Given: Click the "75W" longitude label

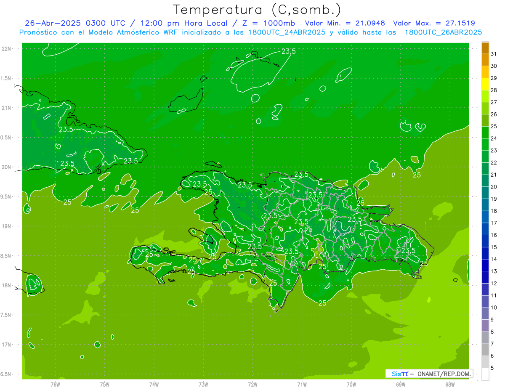Looking at the screenshot, I should pyautogui.click(x=105, y=384).
